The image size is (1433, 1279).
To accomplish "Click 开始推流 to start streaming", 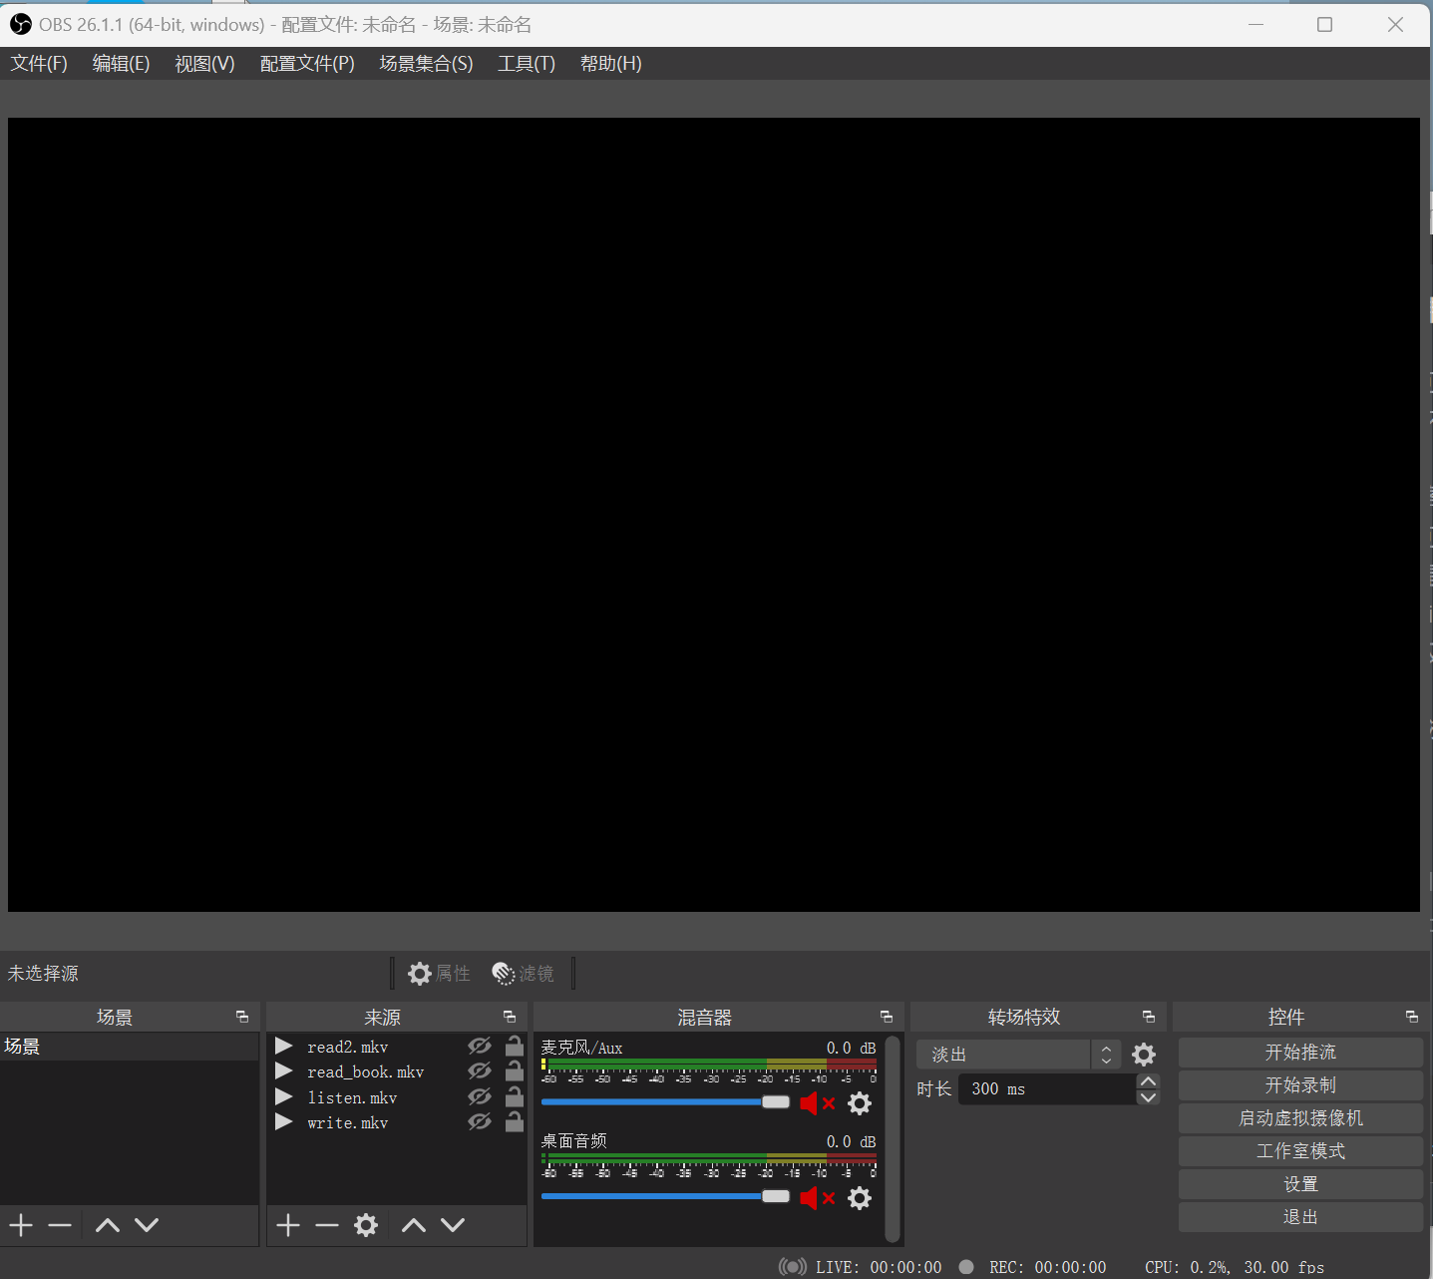I will (x=1300, y=1053).
